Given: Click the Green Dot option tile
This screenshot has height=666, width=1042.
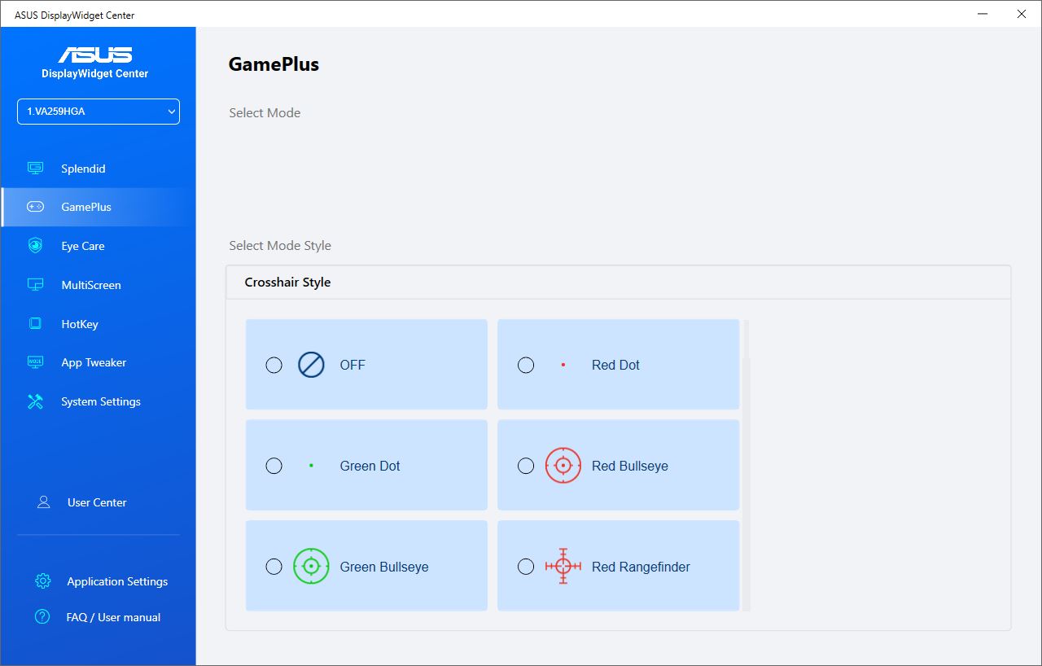Looking at the screenshot, I should (x=366, y=465).
